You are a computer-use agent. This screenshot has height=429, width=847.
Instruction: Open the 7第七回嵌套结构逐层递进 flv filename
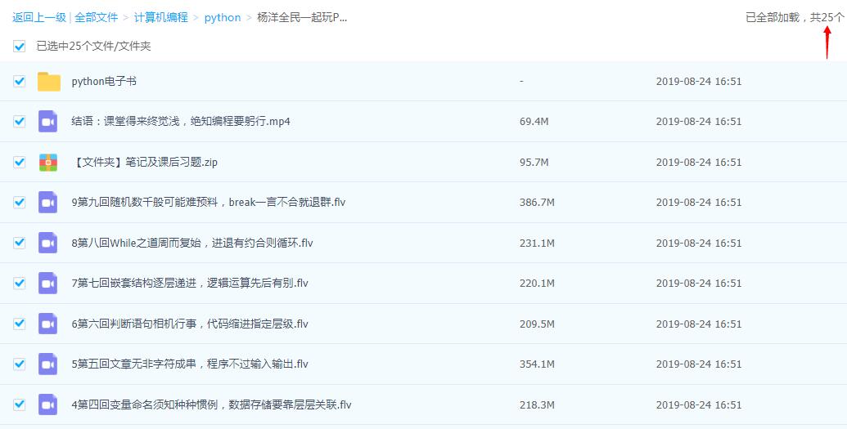(x=190, y=284)
